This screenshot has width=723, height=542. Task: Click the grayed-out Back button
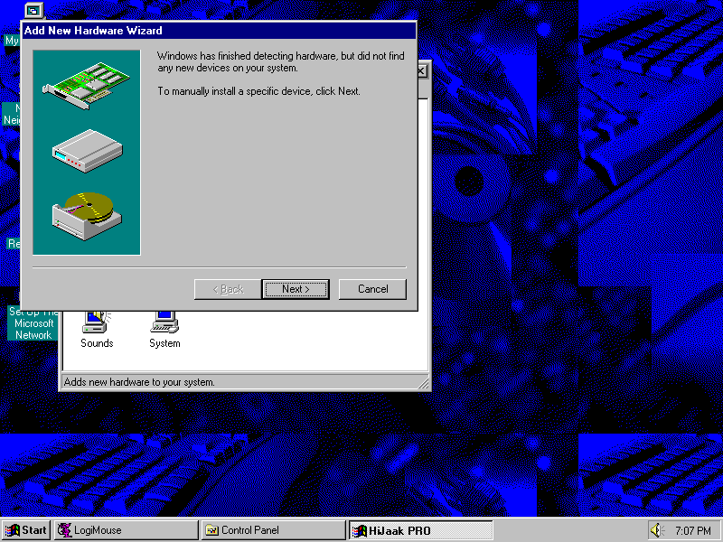coord(227,289)
